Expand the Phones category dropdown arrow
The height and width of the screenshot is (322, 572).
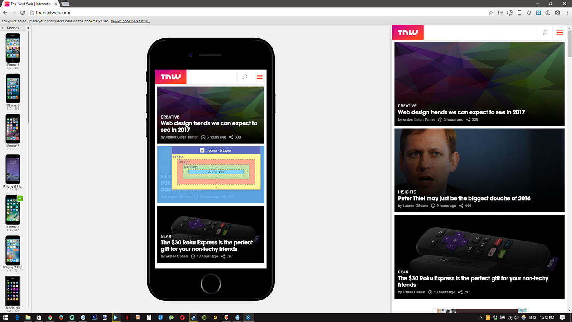click(3, 28)
